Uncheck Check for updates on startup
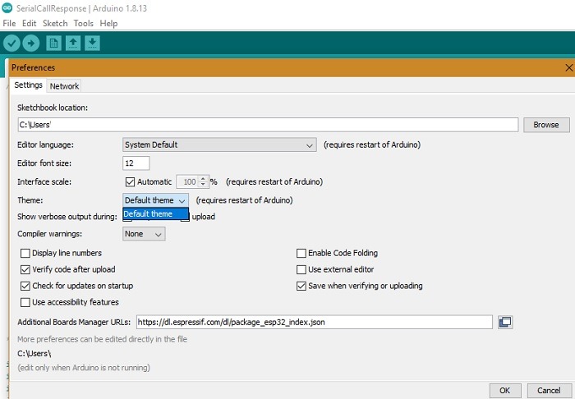Viewport: 575px width, 399px height. pos(25,286)
